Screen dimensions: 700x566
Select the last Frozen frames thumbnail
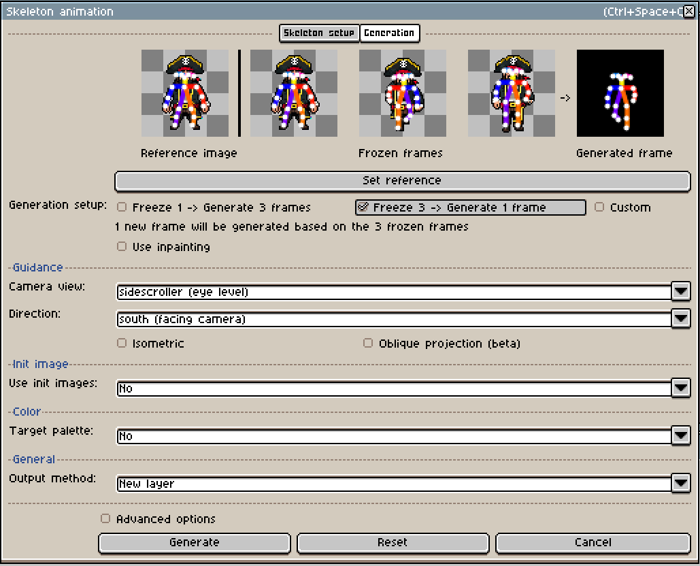point(511,93)
